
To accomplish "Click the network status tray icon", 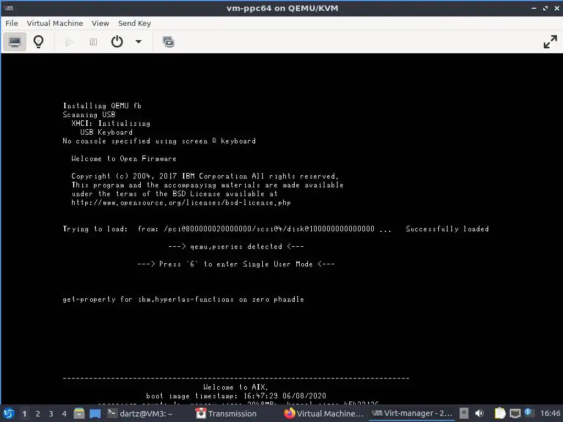I will click(x=515, y=414).
